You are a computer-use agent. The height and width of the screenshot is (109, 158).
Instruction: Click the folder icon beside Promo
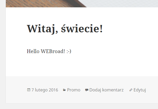pyautogui.click(x=64, y=90)
